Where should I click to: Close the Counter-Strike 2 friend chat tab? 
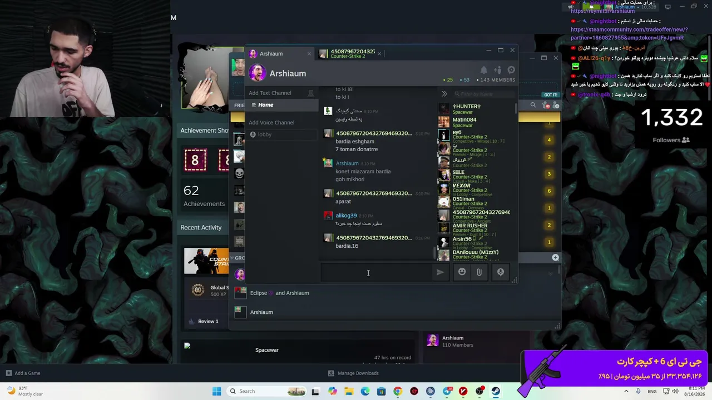(379, 53)
